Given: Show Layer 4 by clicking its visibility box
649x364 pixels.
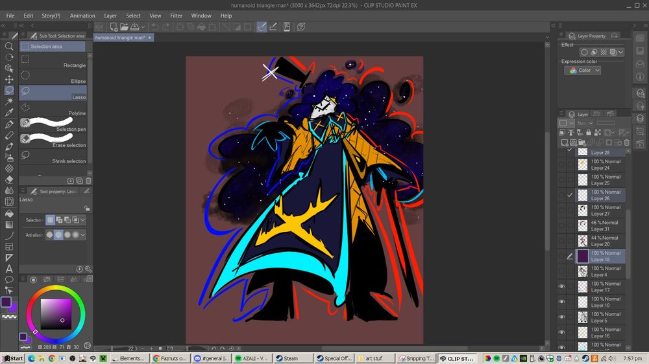Looking at the screenshot, I should 561,271.
